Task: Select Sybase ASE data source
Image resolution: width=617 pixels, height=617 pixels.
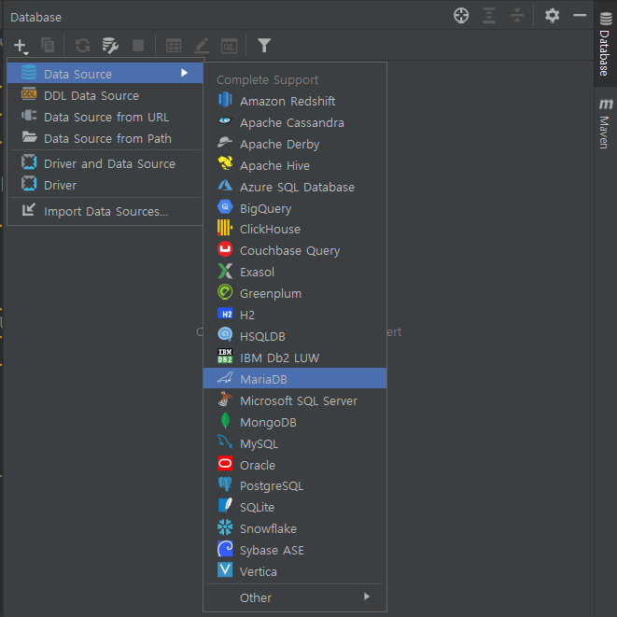Action: click(x=295, y=550)
